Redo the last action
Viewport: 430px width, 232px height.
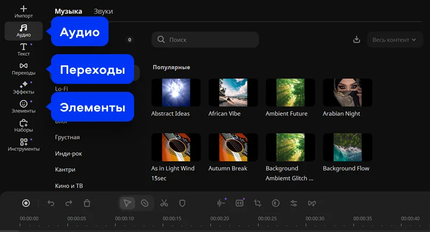(69, 203)
